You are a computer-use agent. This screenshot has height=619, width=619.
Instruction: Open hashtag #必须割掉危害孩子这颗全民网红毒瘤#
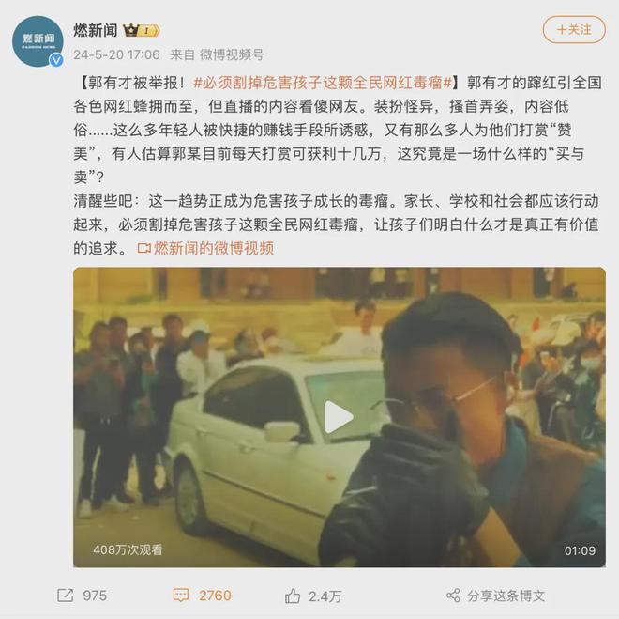pos(323,83)
